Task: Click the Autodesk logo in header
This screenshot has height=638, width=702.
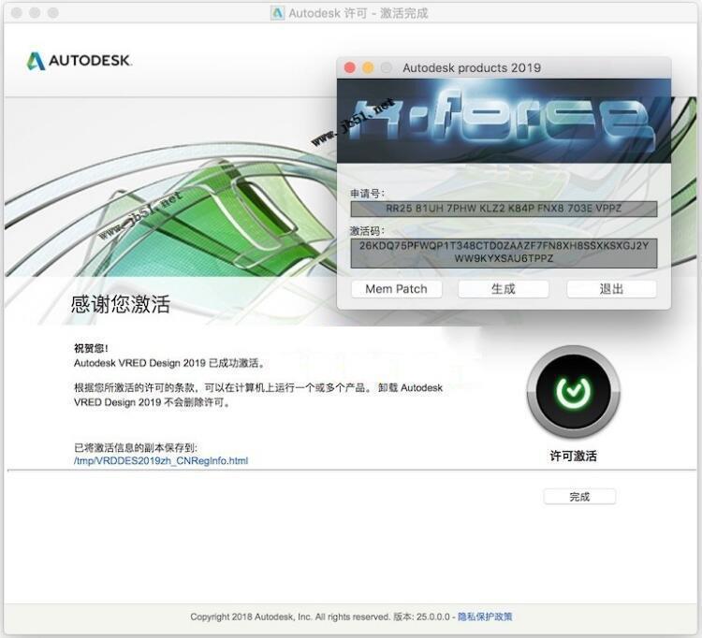Action: pyautogui.click(x=80, y=61)
